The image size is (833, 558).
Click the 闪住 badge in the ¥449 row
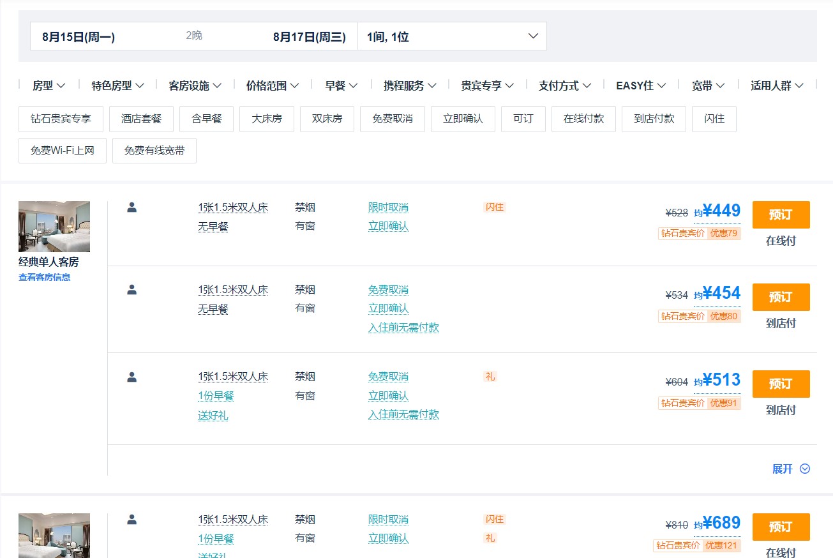495,207
